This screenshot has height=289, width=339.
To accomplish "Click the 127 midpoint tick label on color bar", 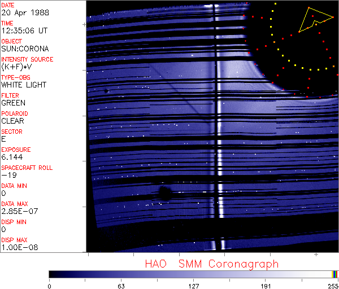I will 194,285.
